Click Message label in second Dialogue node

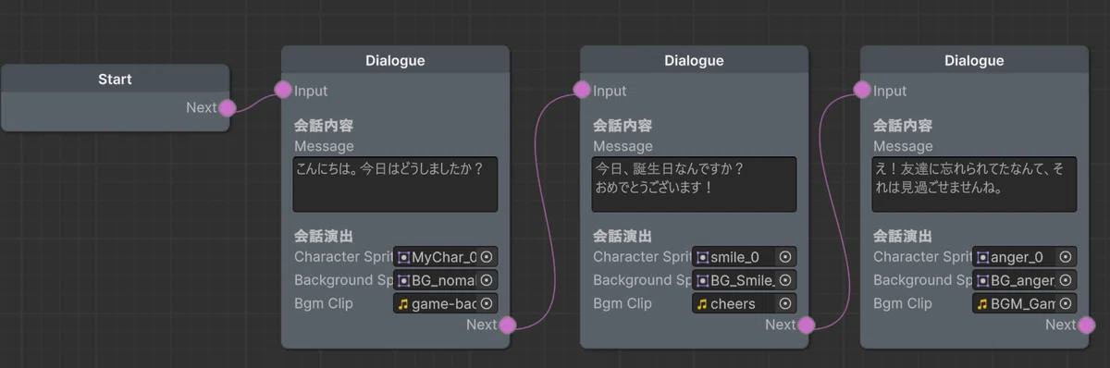click(623, 146)
